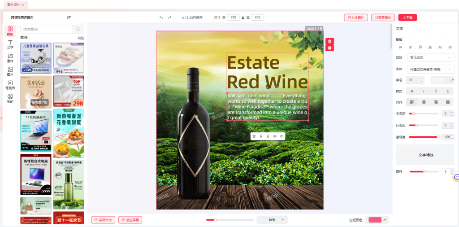Switch to the 素材 materials tab
The width and height of the screenshot is (459, 227).
(x=10, y=58)
